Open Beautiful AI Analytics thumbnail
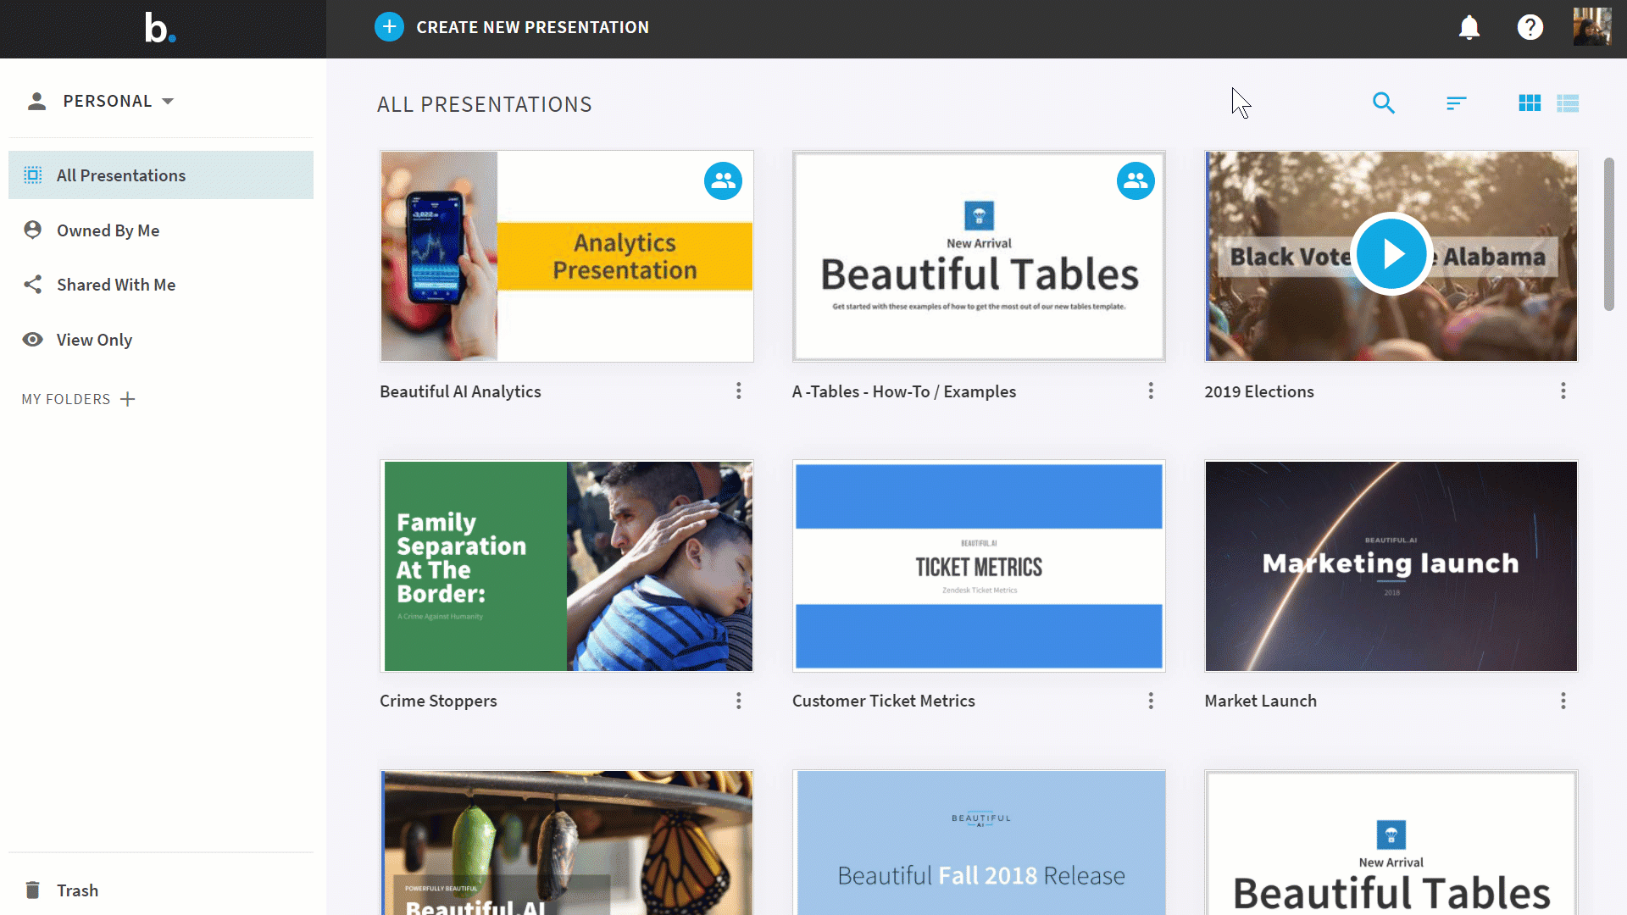 pyautogui.click(x=567, y=257)
